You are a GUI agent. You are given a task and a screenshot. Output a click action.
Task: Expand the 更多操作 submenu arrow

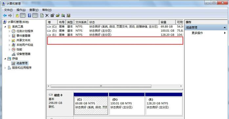225,33
